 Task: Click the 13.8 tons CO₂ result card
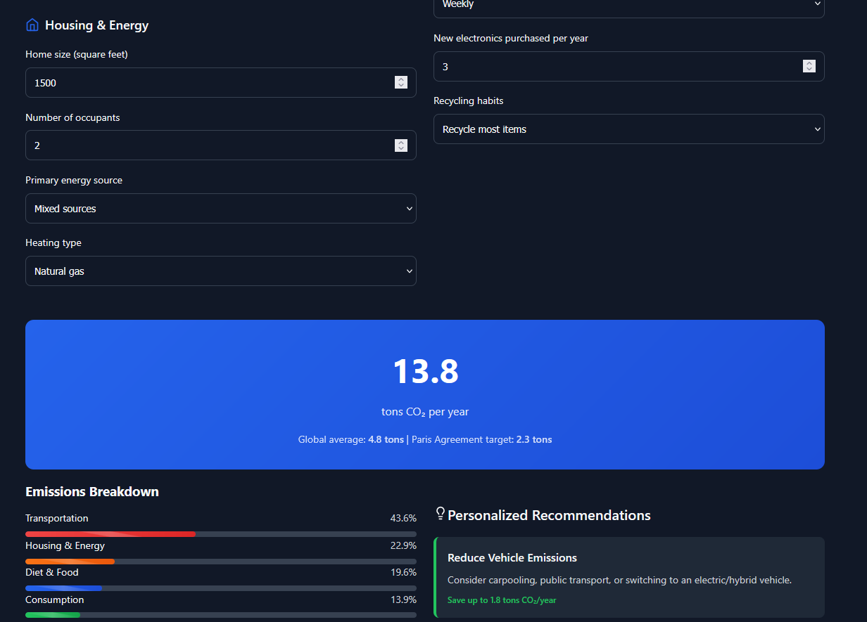(x=424, y=394)
